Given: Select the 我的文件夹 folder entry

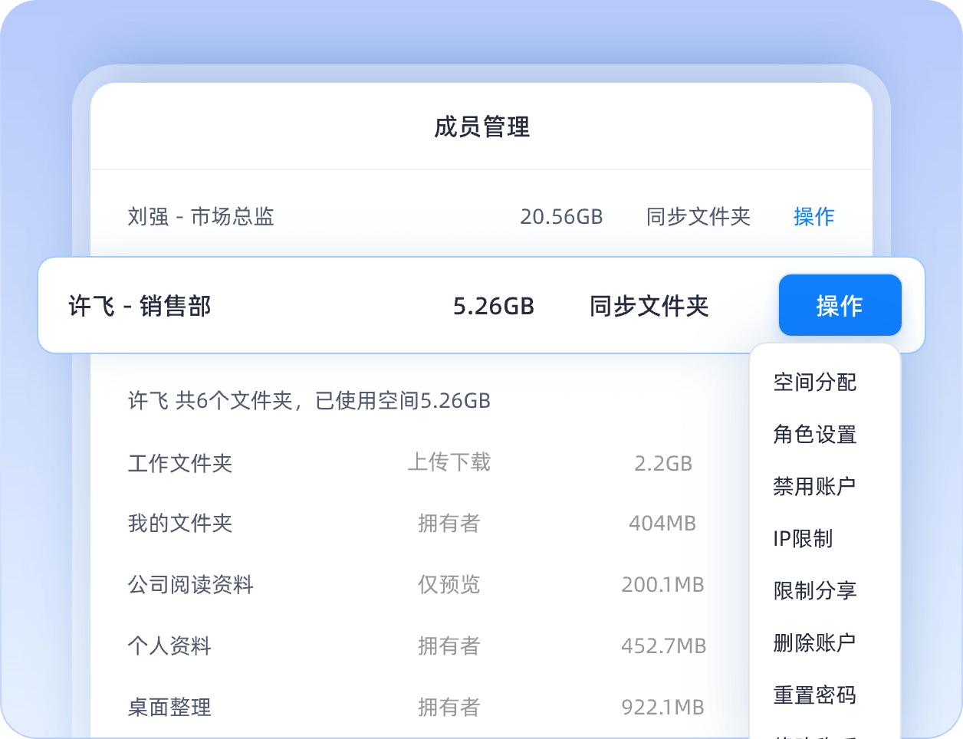Looking at the screenshot, I should tap(180, 524).
